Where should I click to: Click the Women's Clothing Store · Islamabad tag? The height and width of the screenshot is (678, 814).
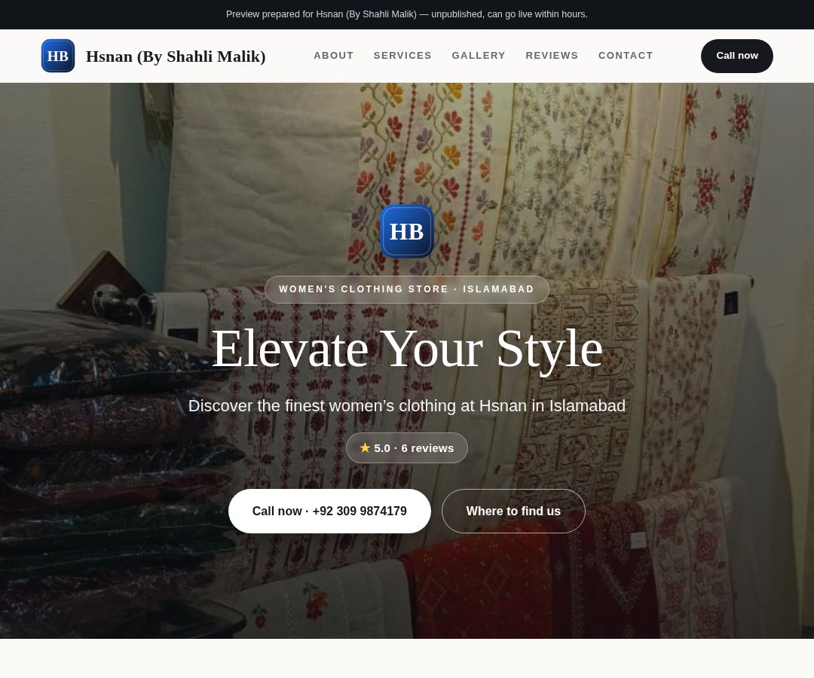click(406, 289)
